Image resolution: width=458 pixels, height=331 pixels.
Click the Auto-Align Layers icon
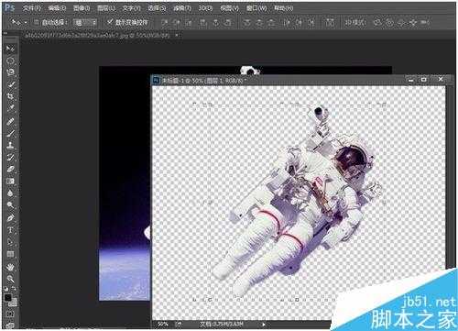(330, 22)
